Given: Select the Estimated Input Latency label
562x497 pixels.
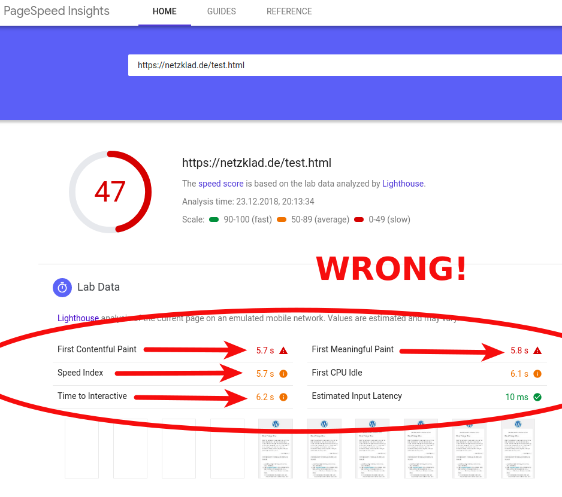Looking at the screenshot, I should point(357,396).
